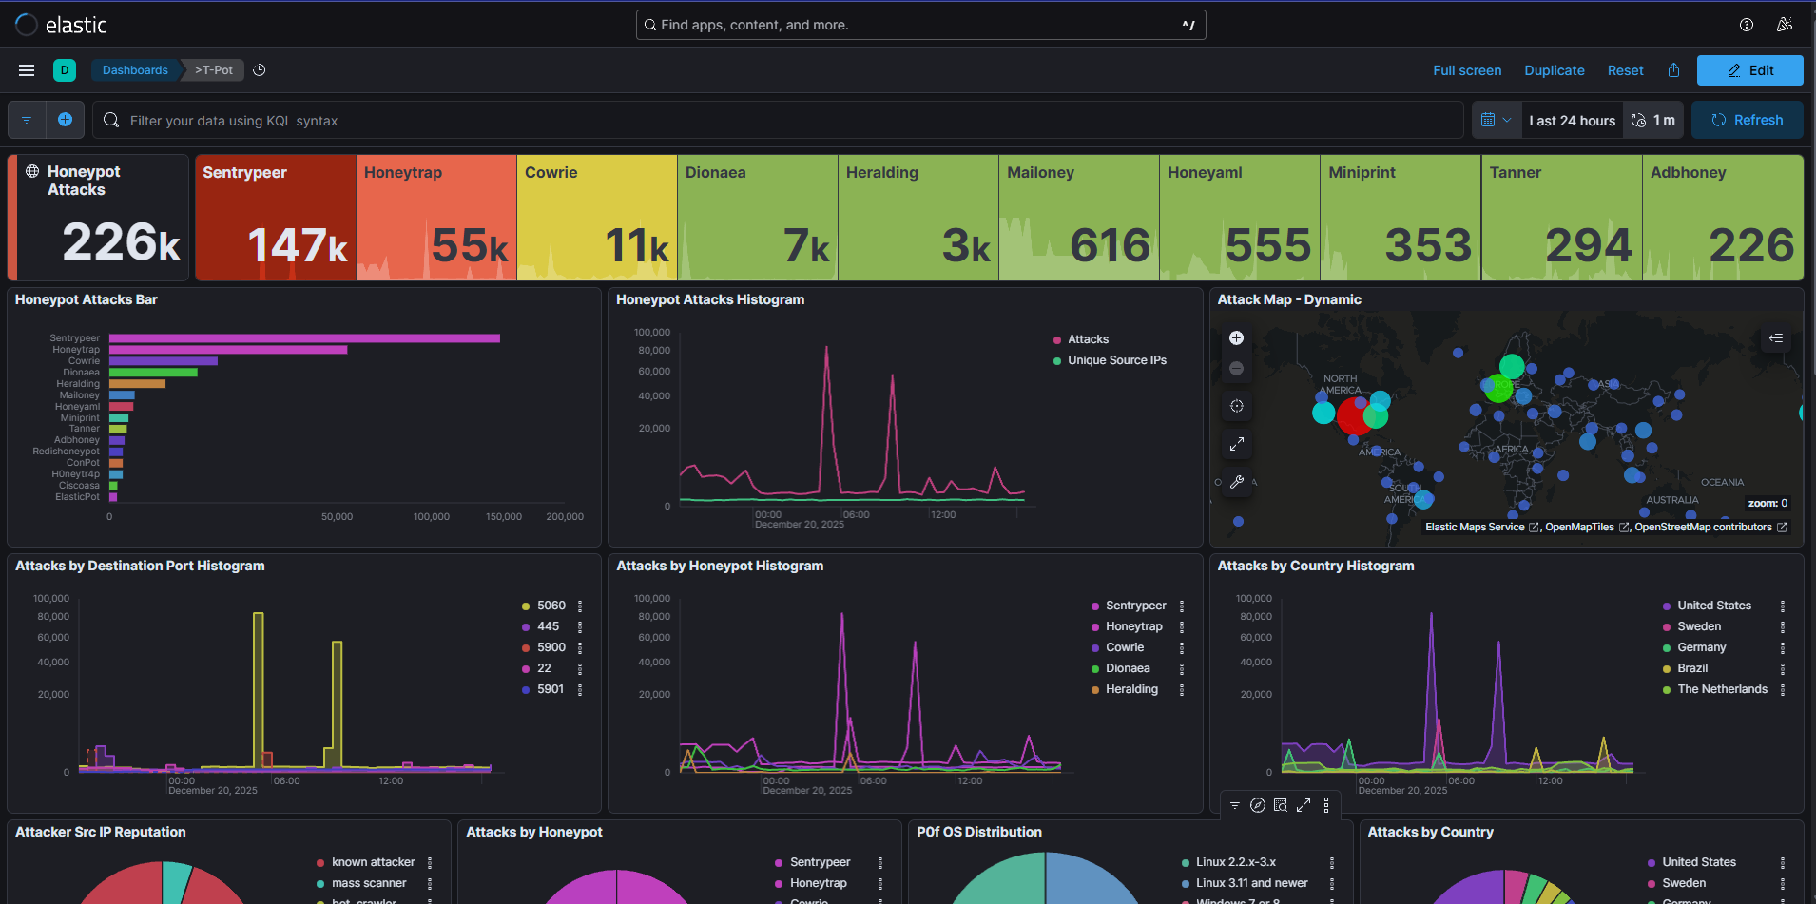Open the help icon in top header
The width and height of the screenshot is (1816, 904).
pos(1746,25)
